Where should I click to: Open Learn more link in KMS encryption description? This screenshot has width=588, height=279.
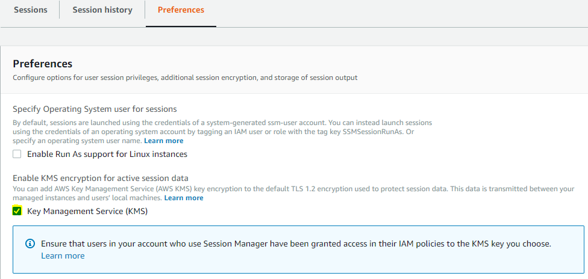(x=184, y=198)
